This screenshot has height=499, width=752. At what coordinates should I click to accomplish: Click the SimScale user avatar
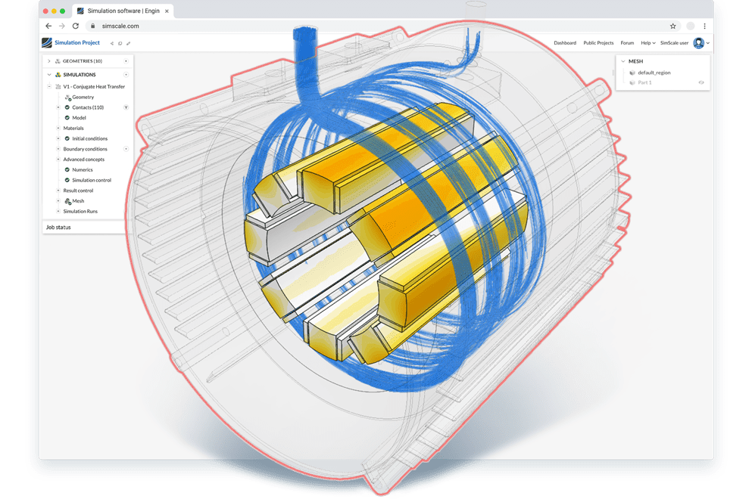point(698,43)
